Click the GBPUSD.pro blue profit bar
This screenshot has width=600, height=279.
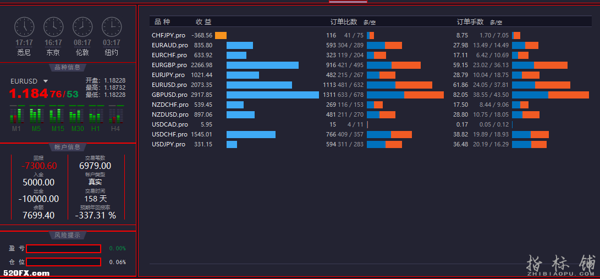tap(273, 95)
